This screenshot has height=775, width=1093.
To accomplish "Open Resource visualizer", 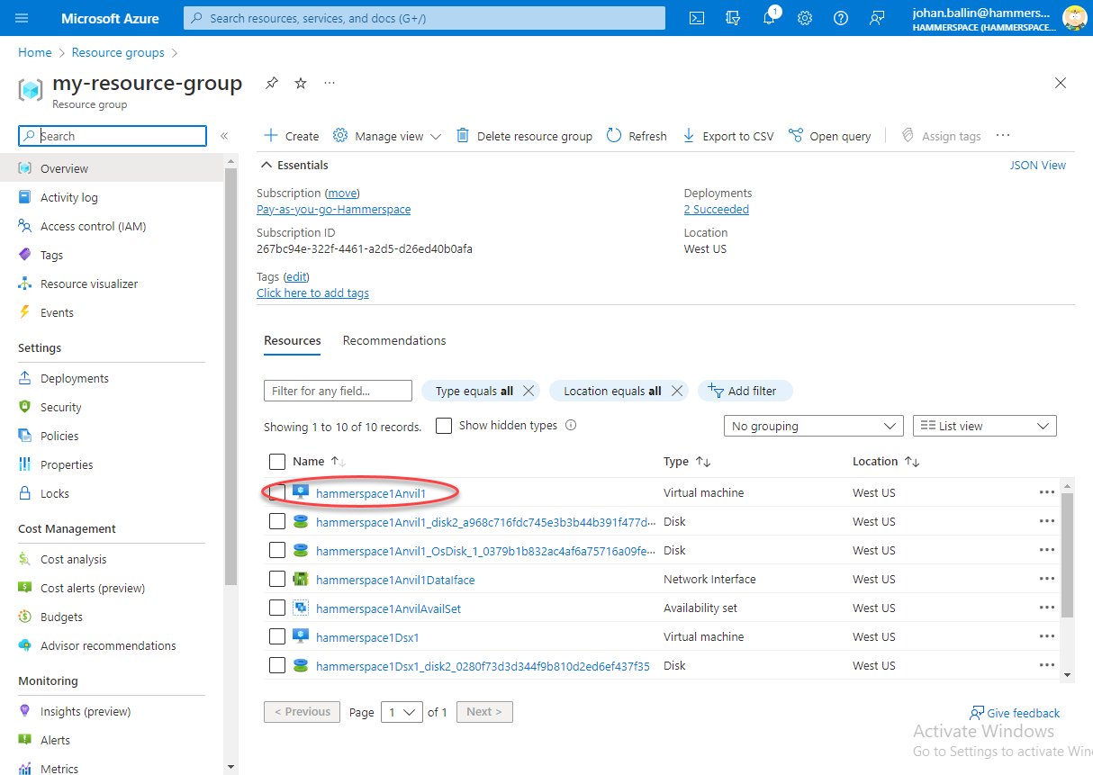I will (89, 284).
